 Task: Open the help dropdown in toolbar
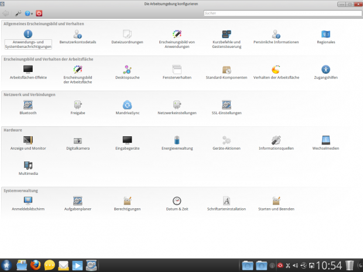point(29,13)
